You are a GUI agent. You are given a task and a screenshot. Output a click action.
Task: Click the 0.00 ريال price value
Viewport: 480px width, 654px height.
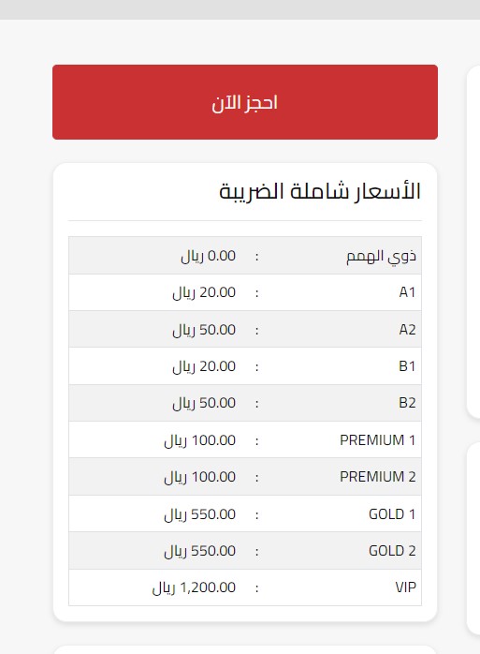pos(209,256)
